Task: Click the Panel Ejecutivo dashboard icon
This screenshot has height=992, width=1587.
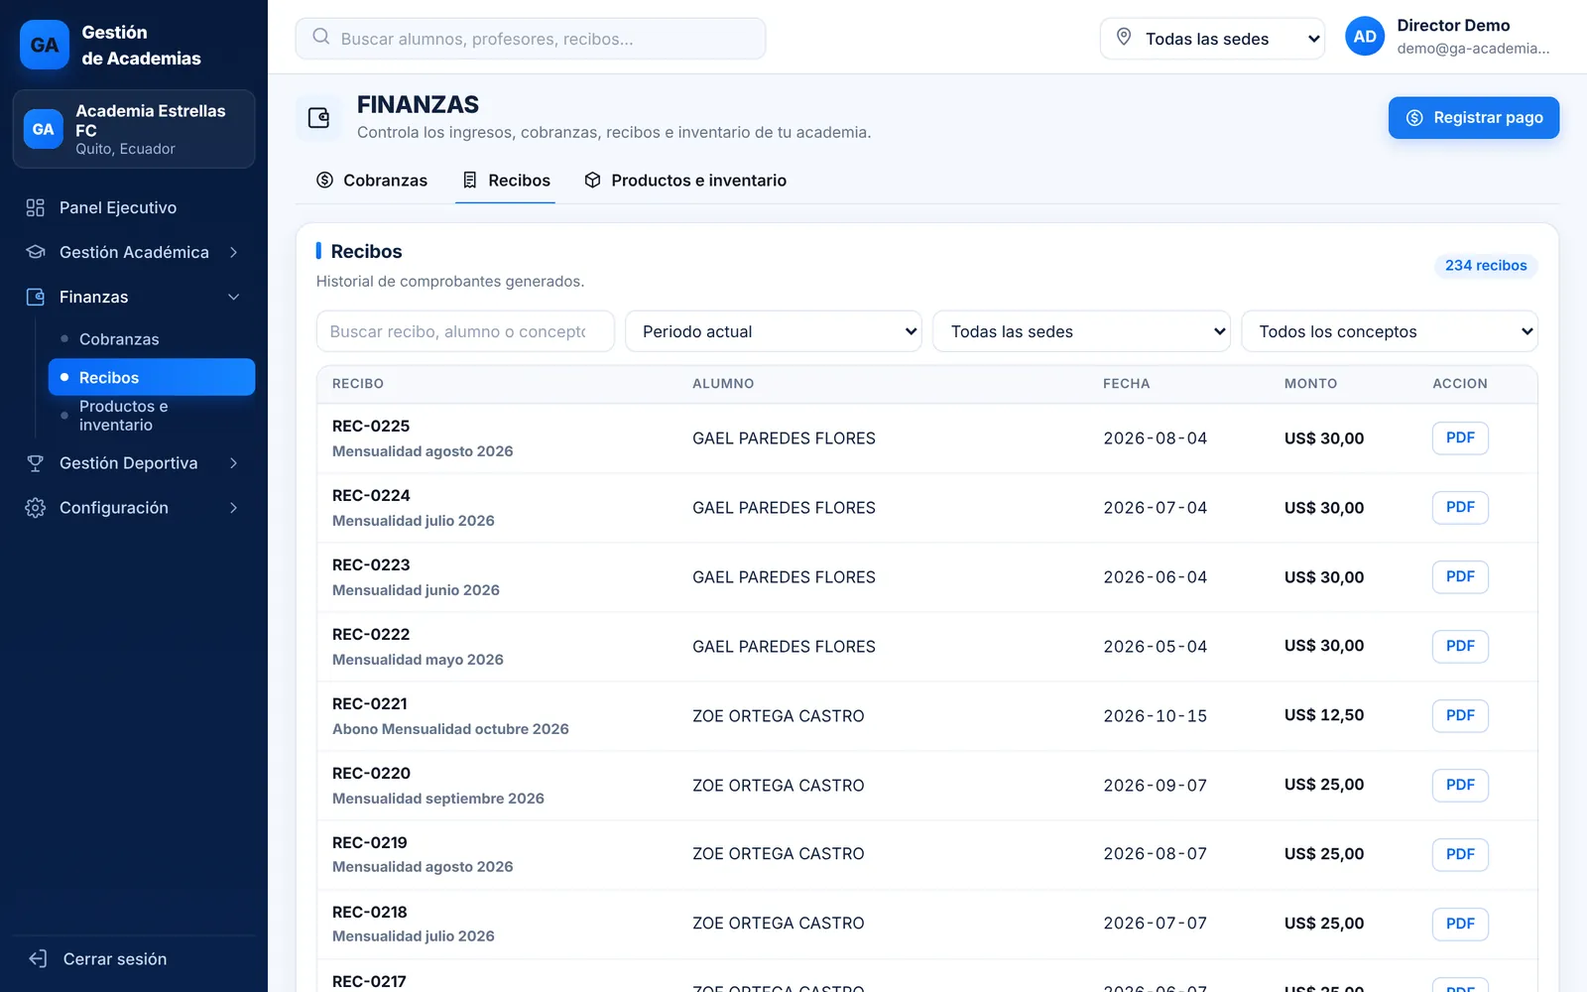Action: click(x=36, y=207)
